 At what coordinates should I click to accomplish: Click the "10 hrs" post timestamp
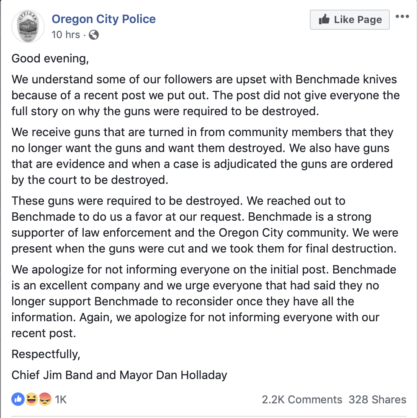[65, 35]
